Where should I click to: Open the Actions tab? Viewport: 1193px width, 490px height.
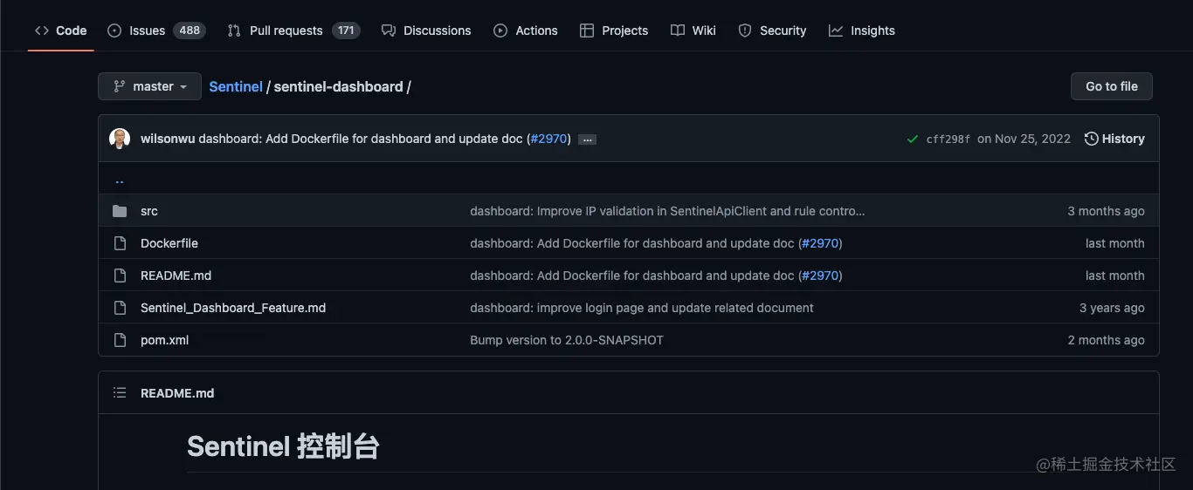click(x=526, y=31)
